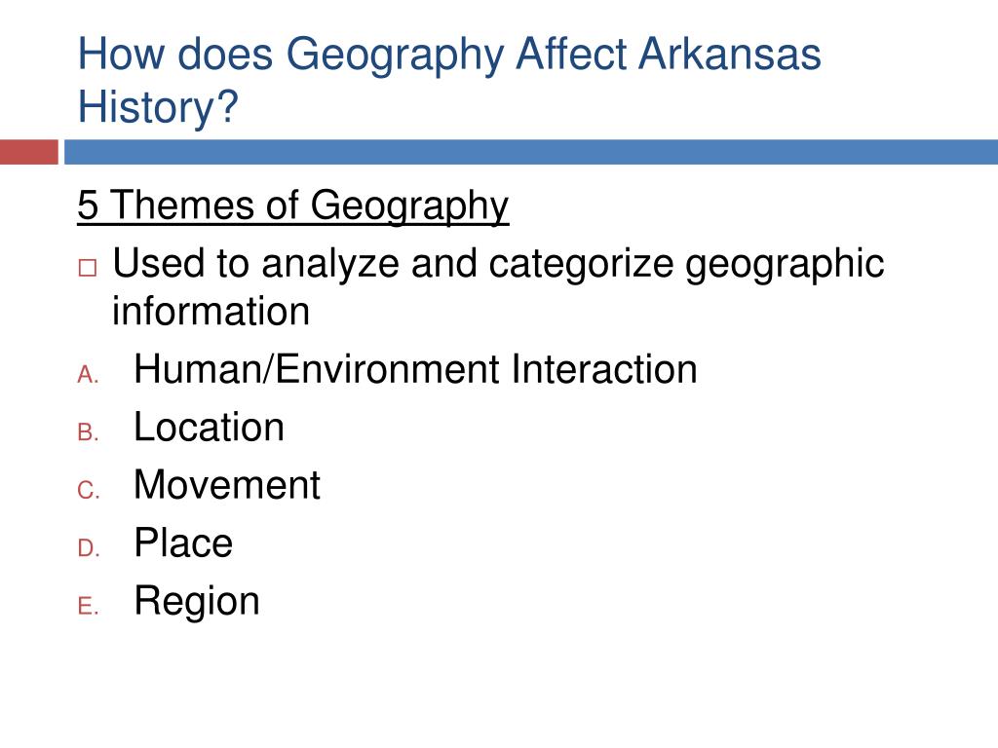Click the red letter A list marker
998x748 pixels.
click(89, 375)
